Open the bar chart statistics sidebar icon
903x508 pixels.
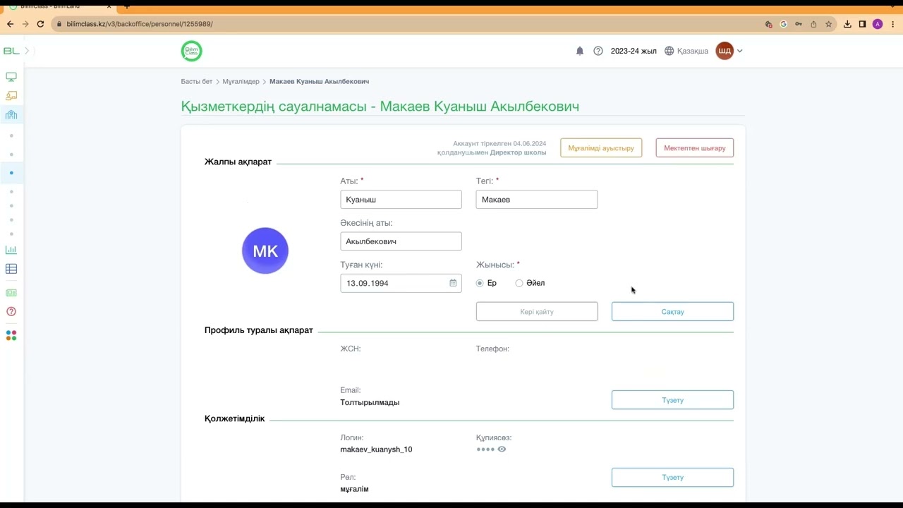click(11, 250)
